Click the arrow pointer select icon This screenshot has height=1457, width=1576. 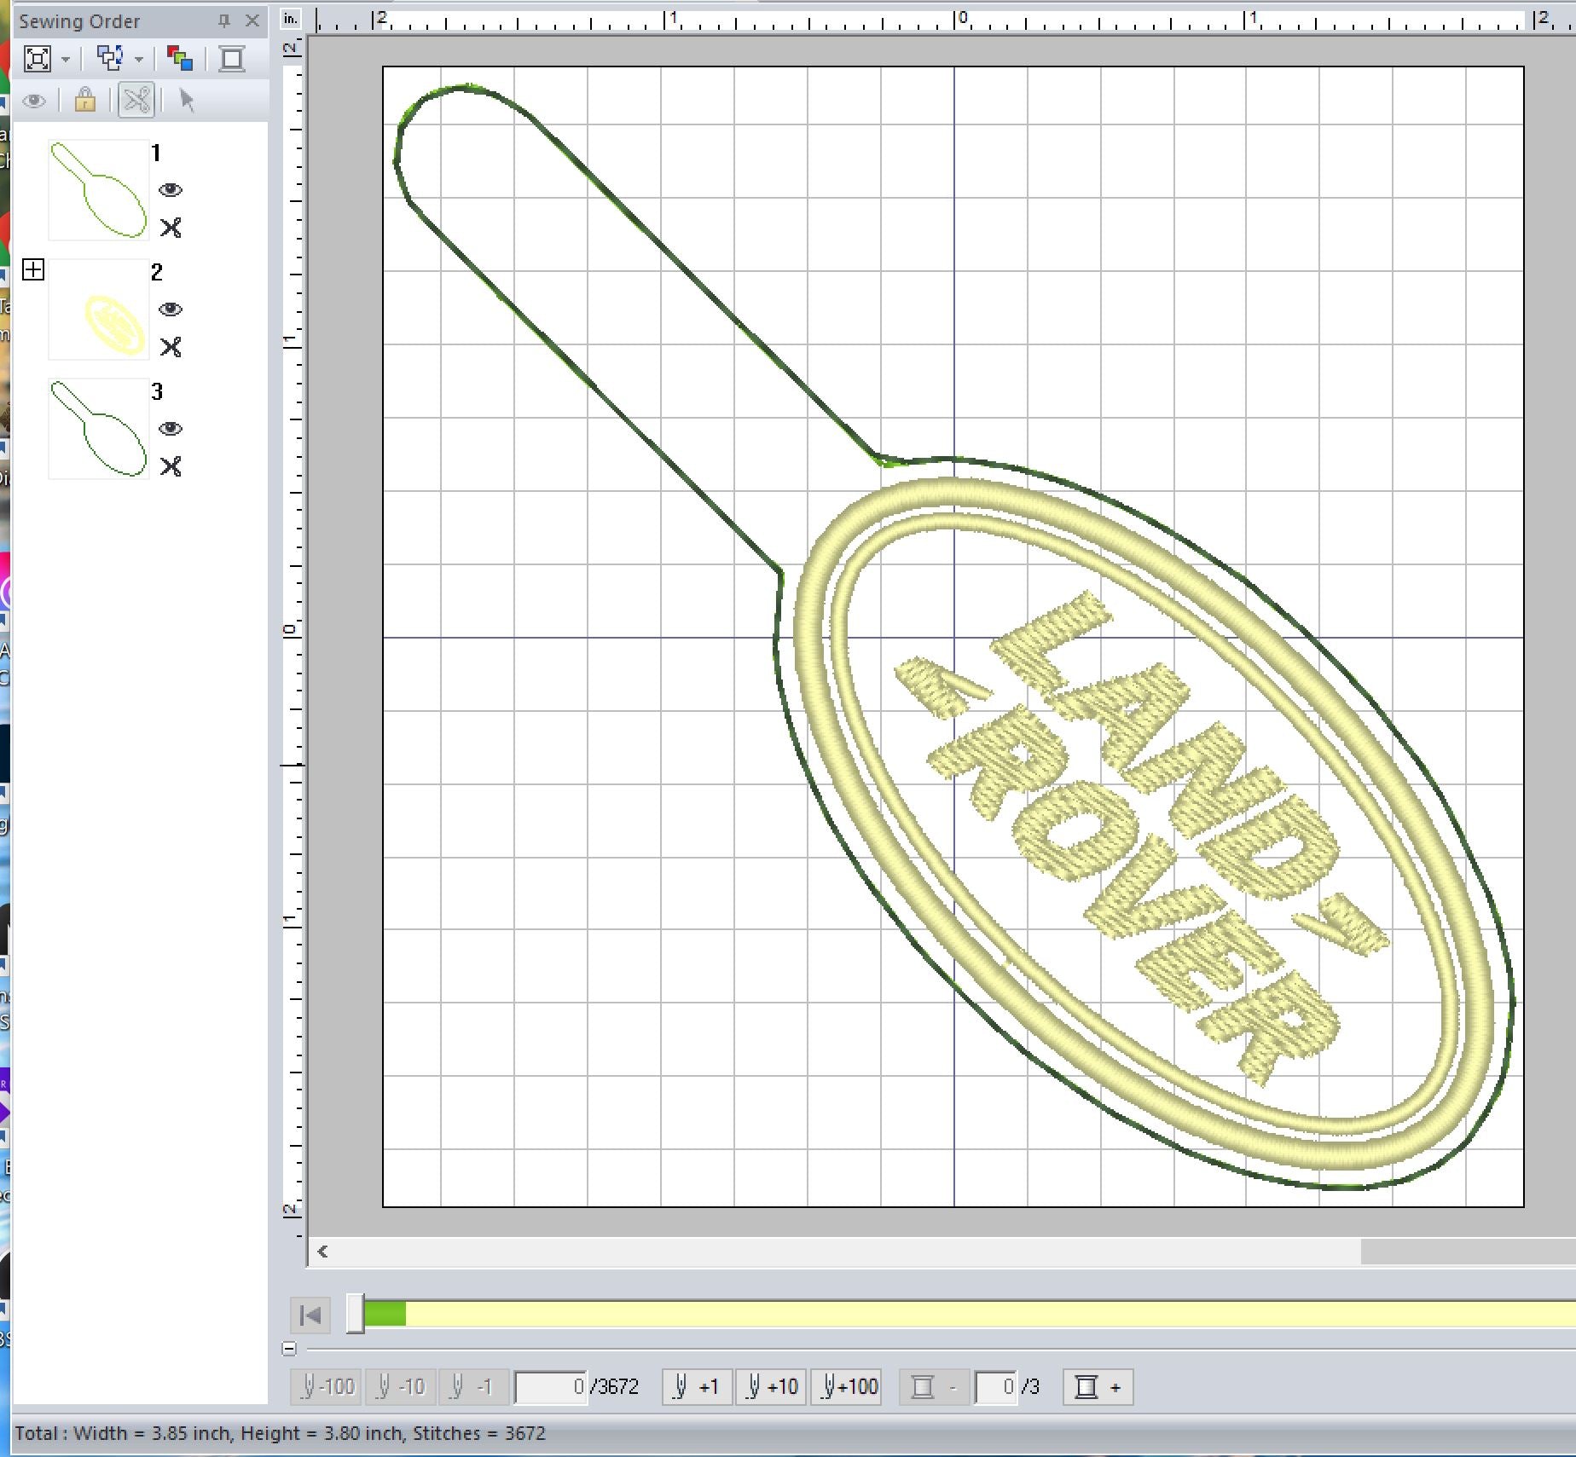[187, 101]
